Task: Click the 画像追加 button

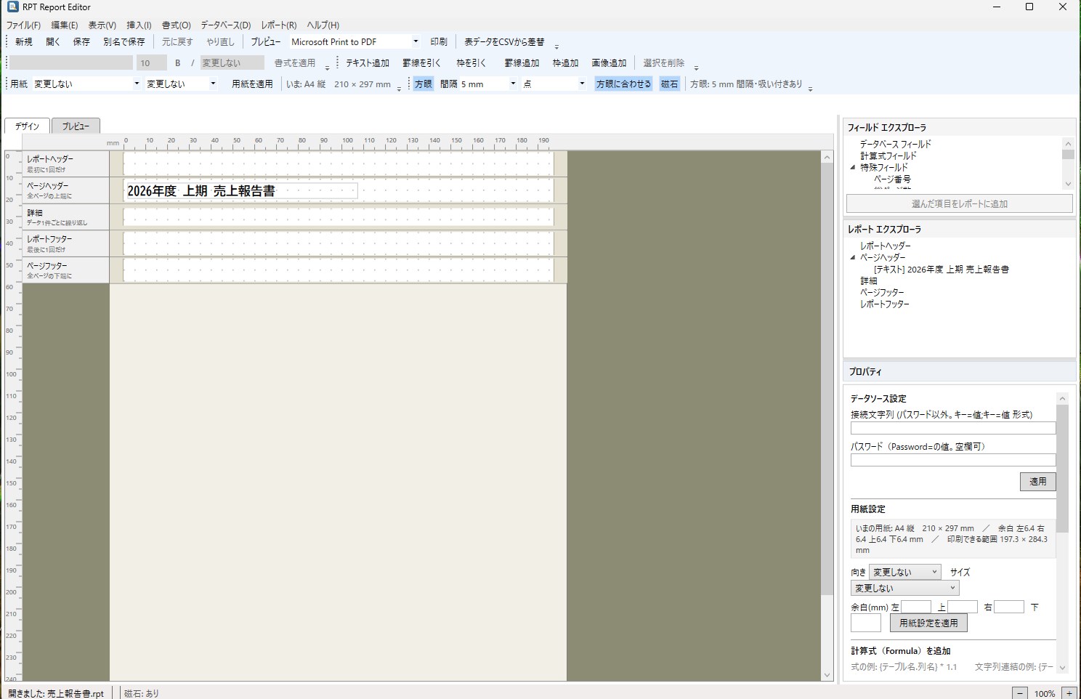Action: pyautogui.click(x=609, y=63)
